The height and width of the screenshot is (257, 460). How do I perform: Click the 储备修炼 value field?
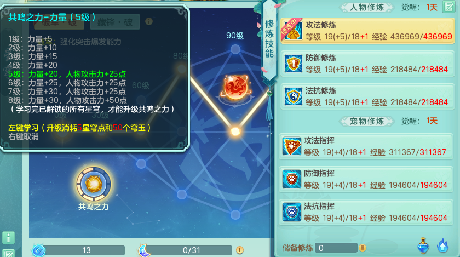[x=336, y=248]
